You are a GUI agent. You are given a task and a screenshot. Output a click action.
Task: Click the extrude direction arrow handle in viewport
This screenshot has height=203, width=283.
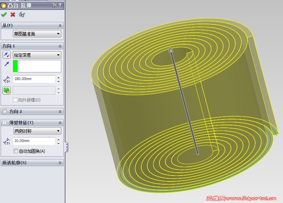[170, 50]
